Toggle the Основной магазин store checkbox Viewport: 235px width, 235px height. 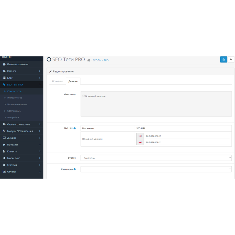click(84, 96)
